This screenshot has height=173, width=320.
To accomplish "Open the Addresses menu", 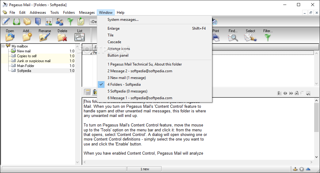I will pos(38,13).
